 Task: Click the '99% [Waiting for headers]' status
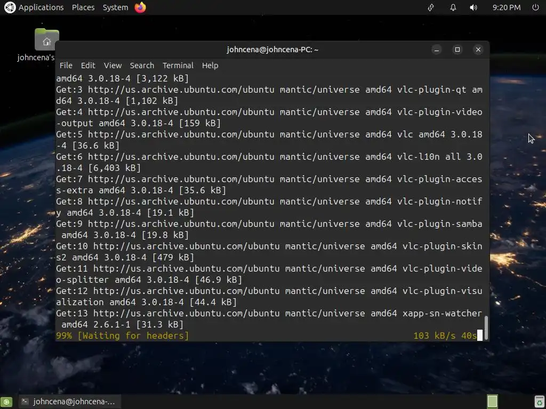point(123,336)
